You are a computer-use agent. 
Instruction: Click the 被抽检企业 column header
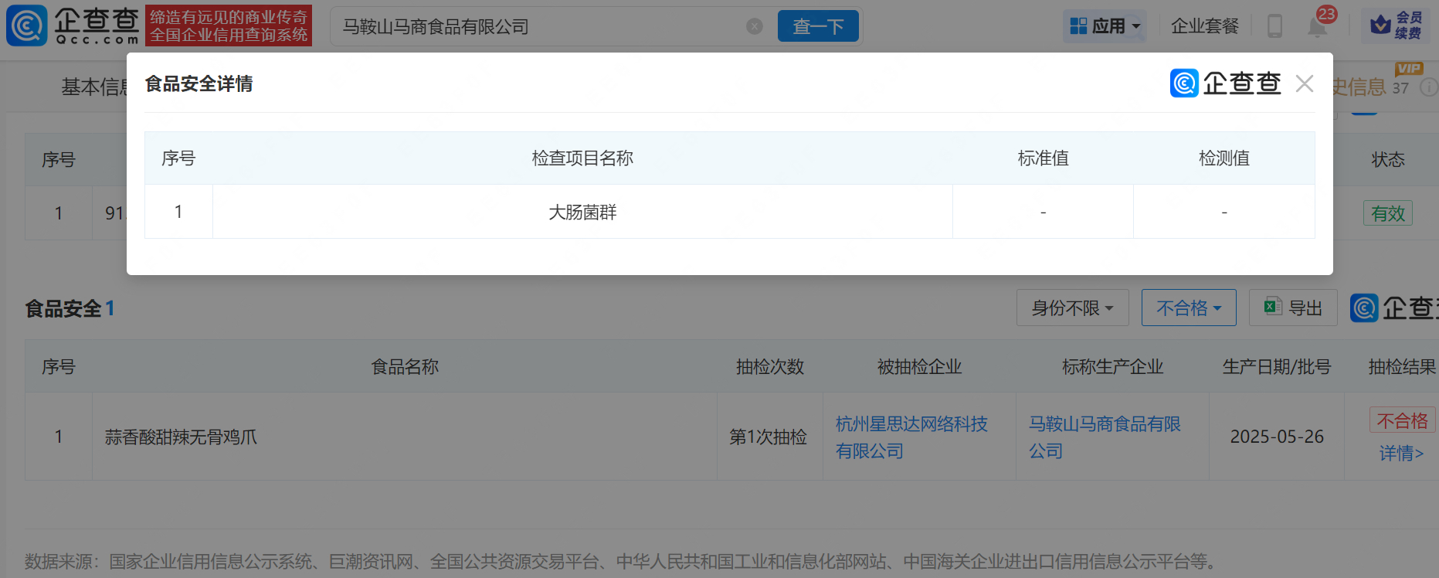click(919, 367)
